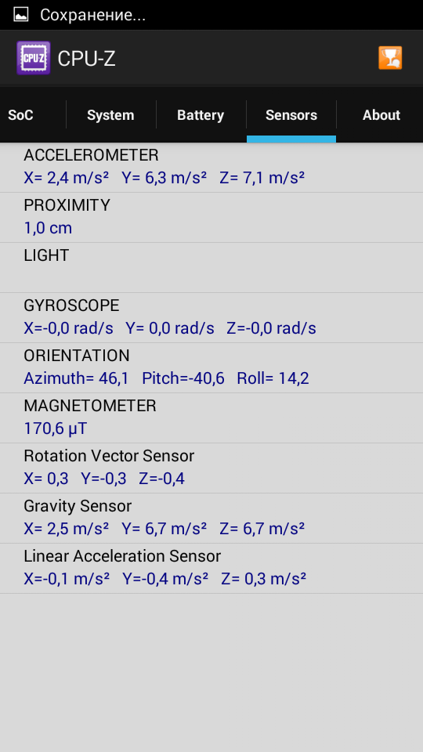The width and height of the screenshot is (423, 752).
Task: Switch to the SoC tab
Action: [20, 115]
